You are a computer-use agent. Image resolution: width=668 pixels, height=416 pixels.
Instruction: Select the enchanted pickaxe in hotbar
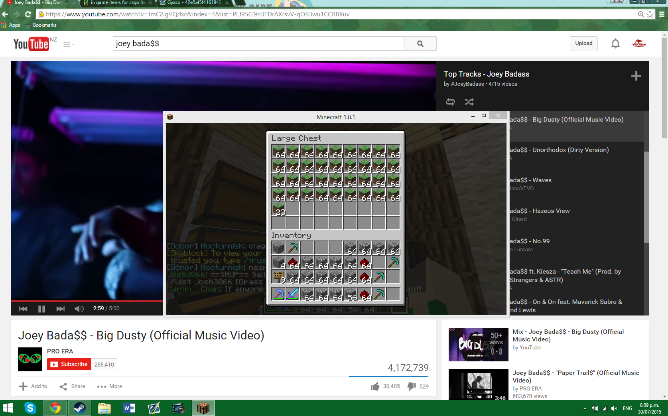278,294
